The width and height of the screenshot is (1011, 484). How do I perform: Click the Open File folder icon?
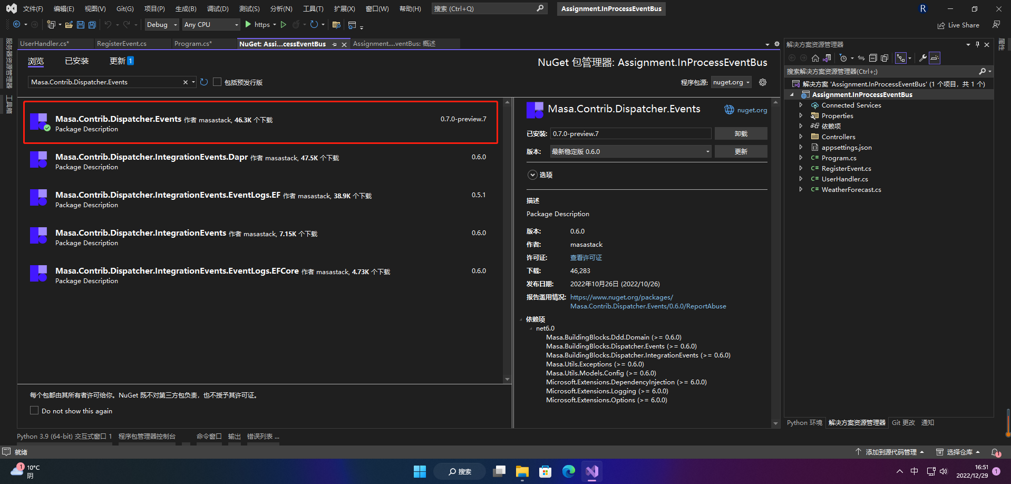69,25
